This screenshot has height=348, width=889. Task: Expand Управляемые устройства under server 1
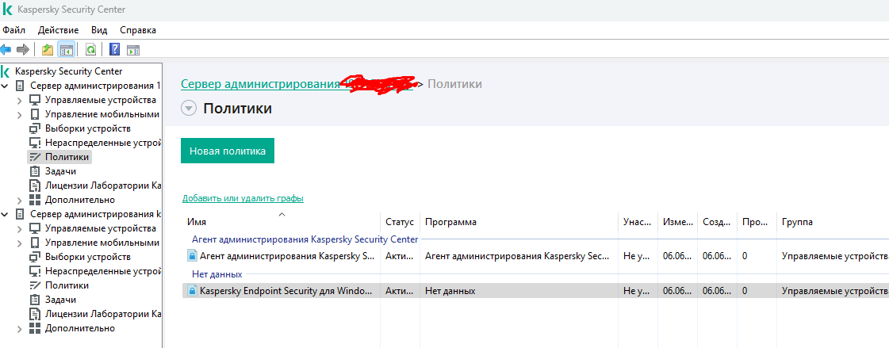pyautogui.click(x=20, y=101)
